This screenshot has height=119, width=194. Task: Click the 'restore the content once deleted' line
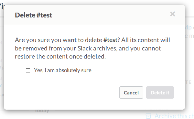(x=60, y=57)
